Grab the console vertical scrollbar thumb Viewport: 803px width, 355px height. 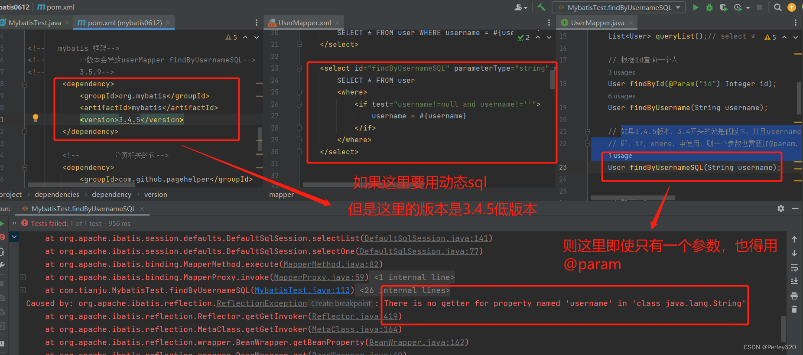tap(783, 329)
